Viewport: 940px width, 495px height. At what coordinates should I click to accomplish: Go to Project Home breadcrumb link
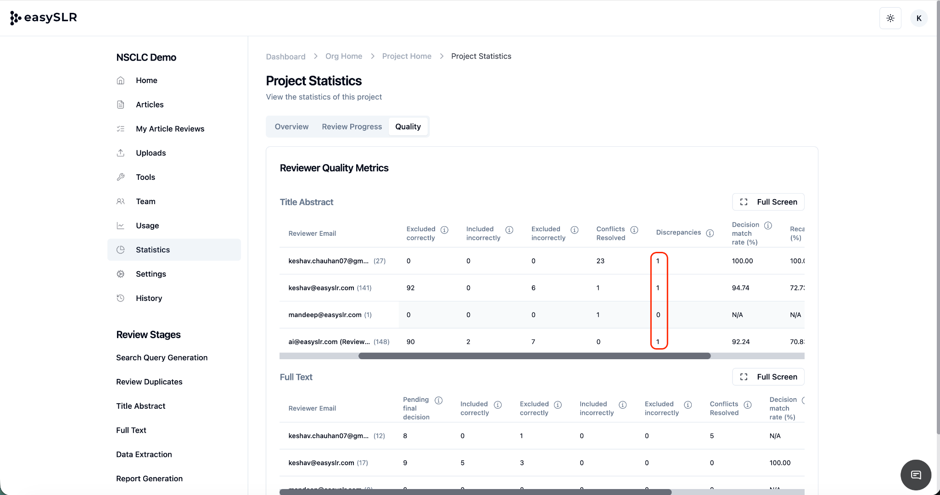tap(406, 56)
